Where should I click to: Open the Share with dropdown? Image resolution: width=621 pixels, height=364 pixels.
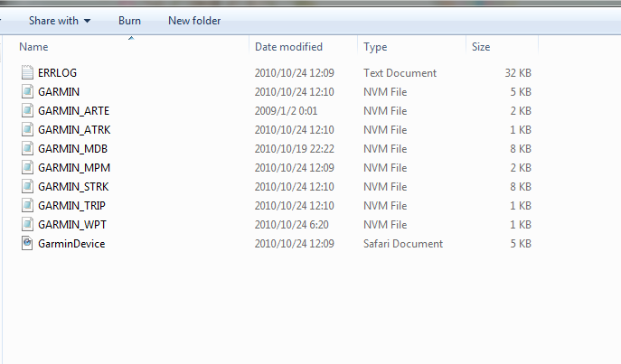60,20
